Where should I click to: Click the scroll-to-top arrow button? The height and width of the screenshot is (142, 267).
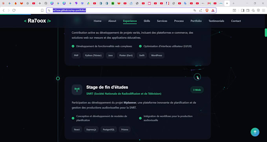tap(255, 132)
